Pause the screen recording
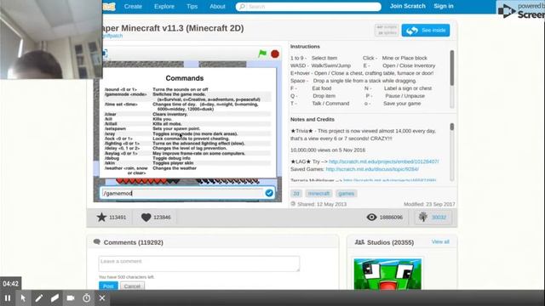The image size is (545, 306). point(8,298)
